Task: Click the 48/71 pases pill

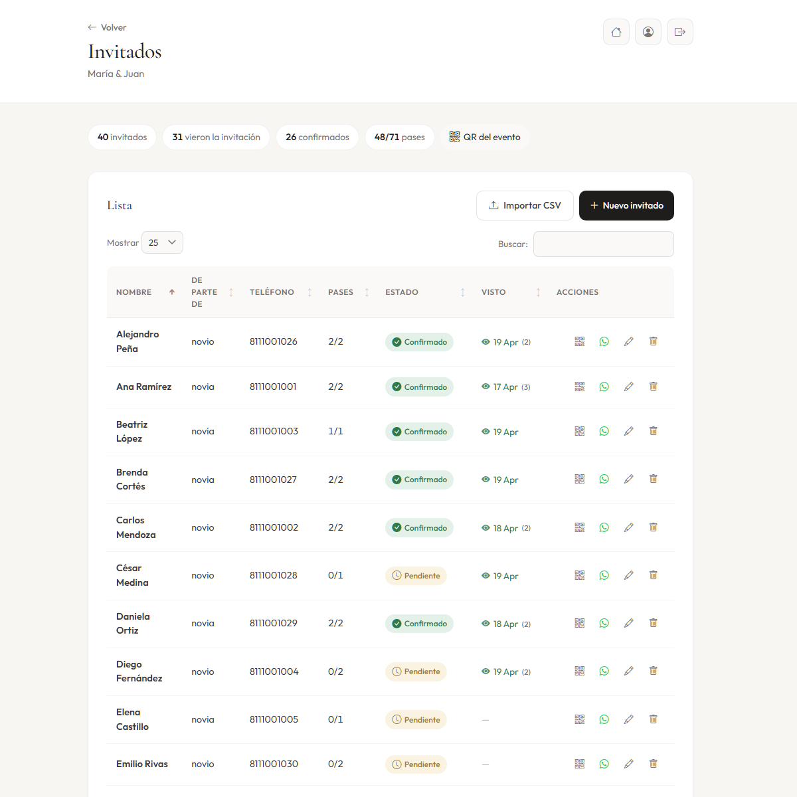Action: (400, 137)
